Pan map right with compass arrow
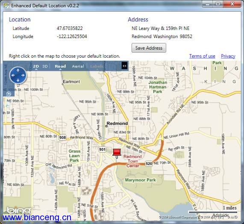The image size is (244, 224). pyautogui.click(x=23, y=75)
